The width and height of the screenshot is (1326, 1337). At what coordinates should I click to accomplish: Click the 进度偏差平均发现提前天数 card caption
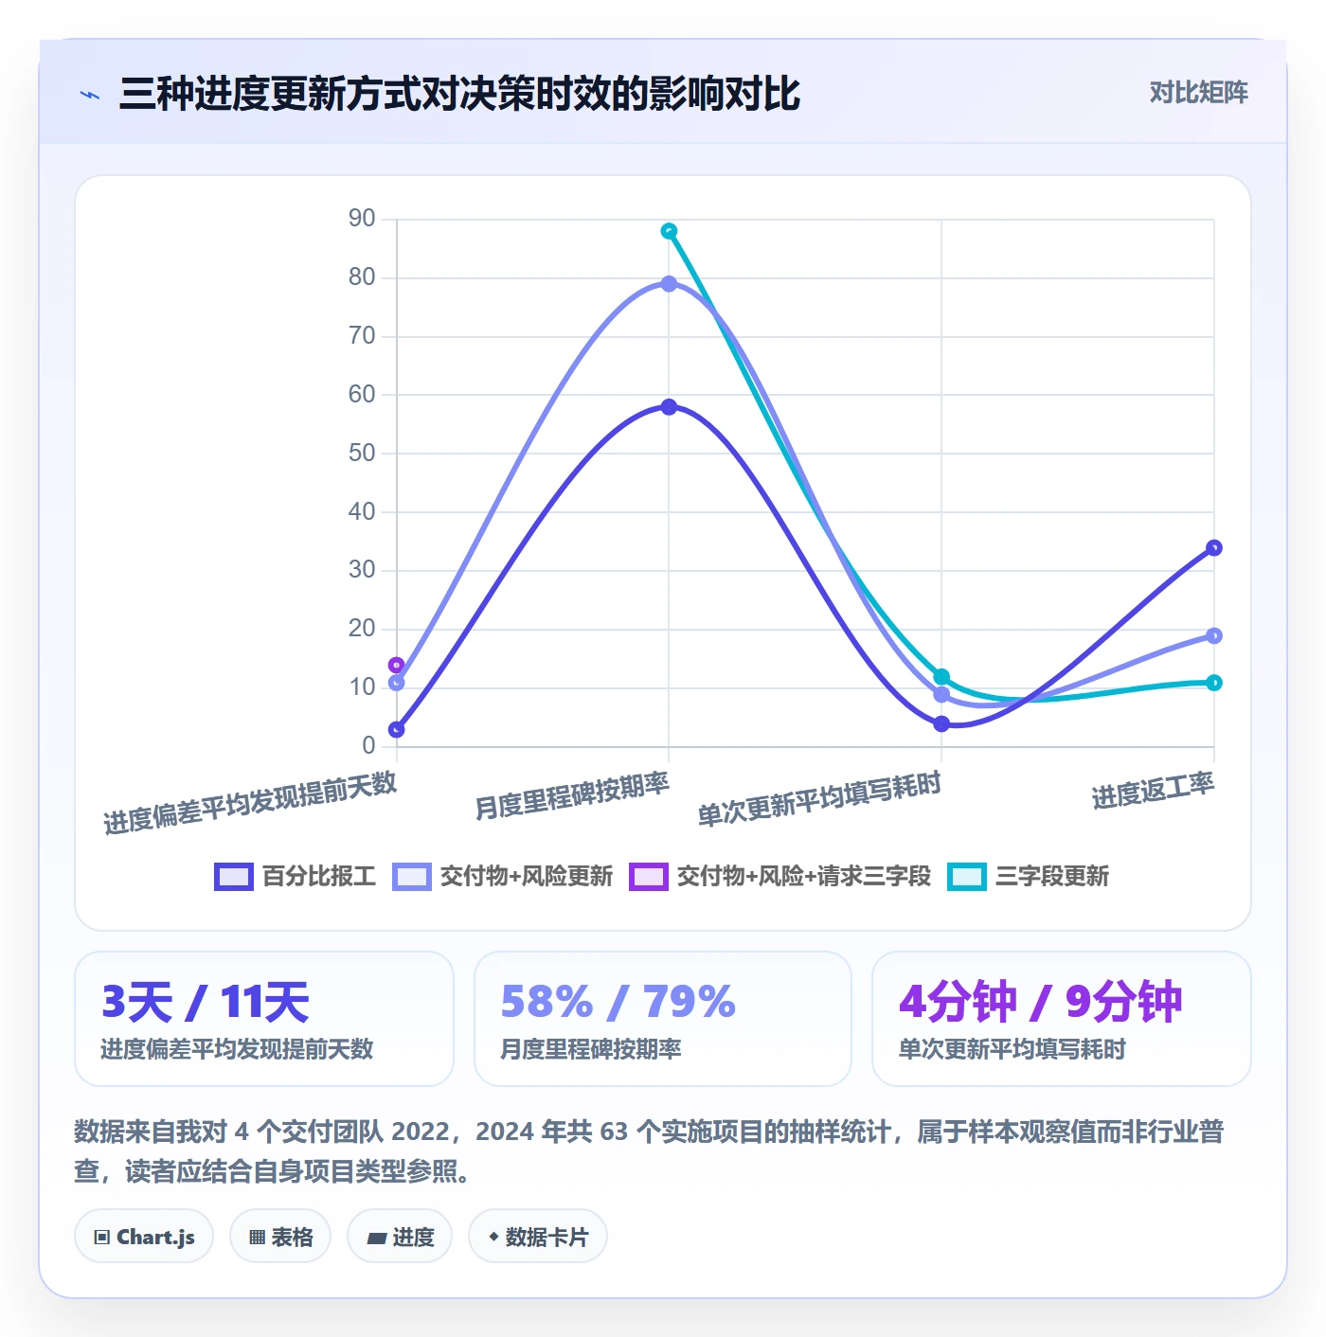237,1049
